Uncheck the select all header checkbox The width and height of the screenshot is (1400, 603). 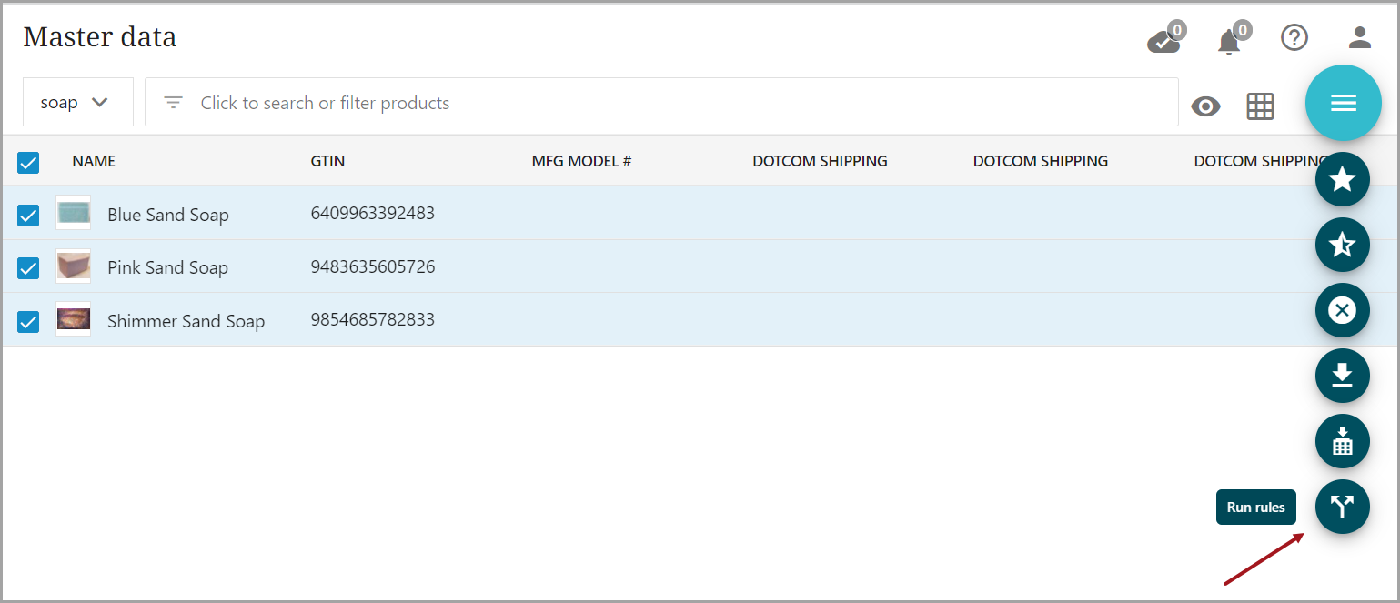(x=28, y=163)
